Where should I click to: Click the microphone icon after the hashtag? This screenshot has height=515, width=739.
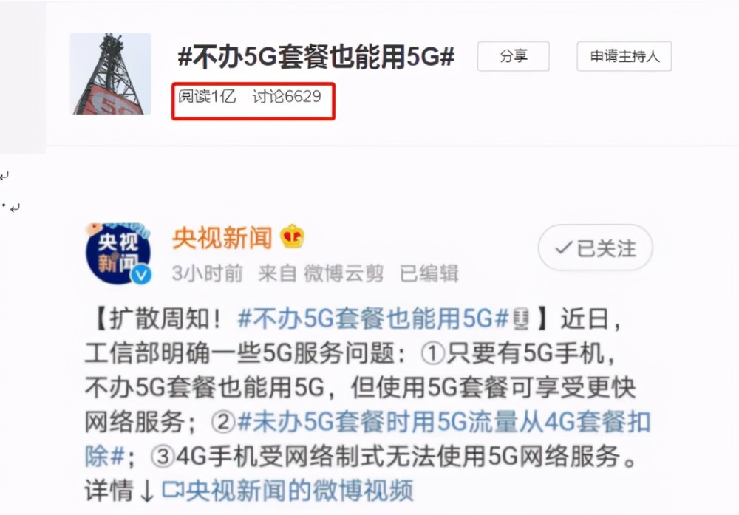pyautogui.click(x=521, y=319)
